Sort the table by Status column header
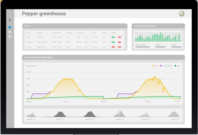 (114, 32)
